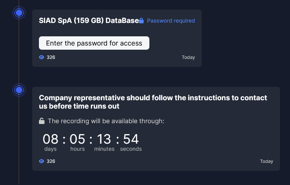Click the 54 seconds countdown value
Viewport: 290px width, 185px height.
(131, 139)
